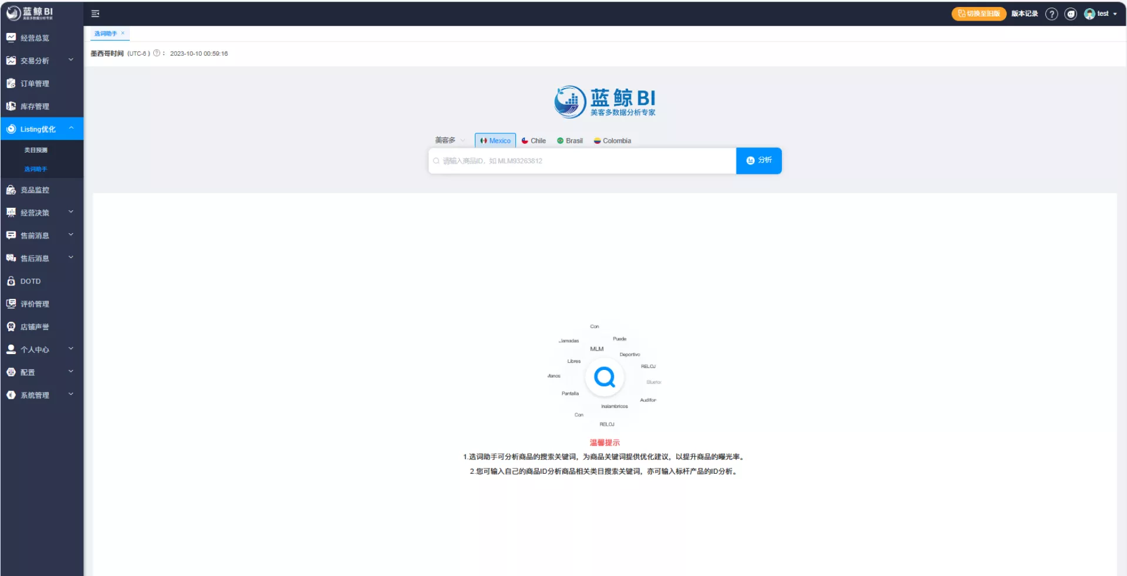
Task: Open 经营总览 via its chart icon
Action: (11, 38)
